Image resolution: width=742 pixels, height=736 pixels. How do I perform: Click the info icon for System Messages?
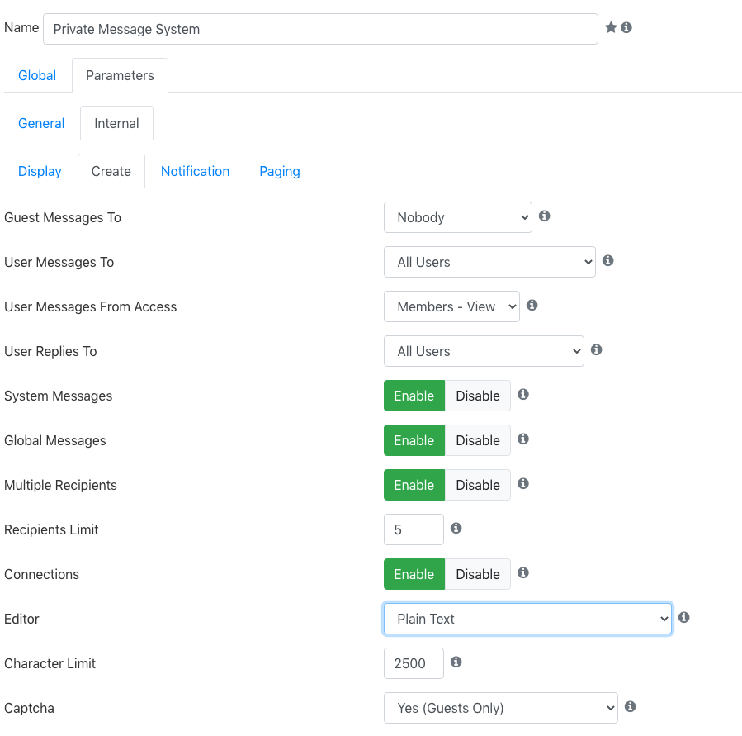(523, 395)
